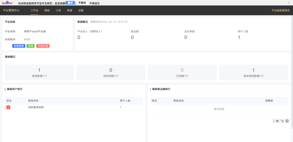293x142 pixels.
Task: Open the IME settings gear
Action: [x=287, y=121]
